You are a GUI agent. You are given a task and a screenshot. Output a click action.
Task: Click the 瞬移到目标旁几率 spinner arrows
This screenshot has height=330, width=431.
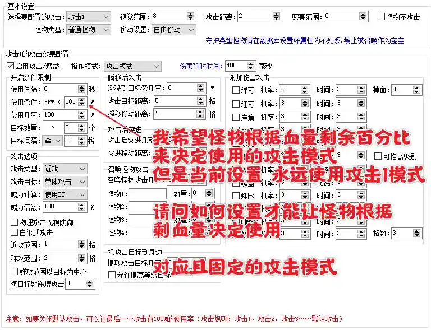click(201, 88)
